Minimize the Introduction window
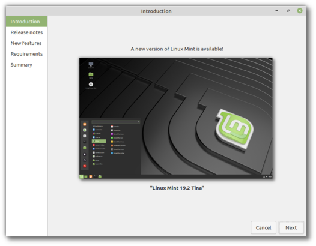Viewport: 316px width, 246px height. pyautogui.click(x=277, y=11)
